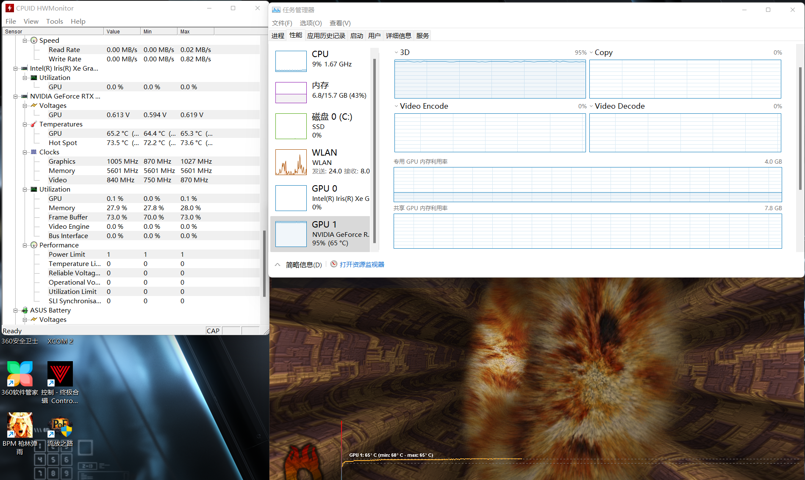Collapse the Temperatures node
The image size is (805, 480).
[25, 124]
